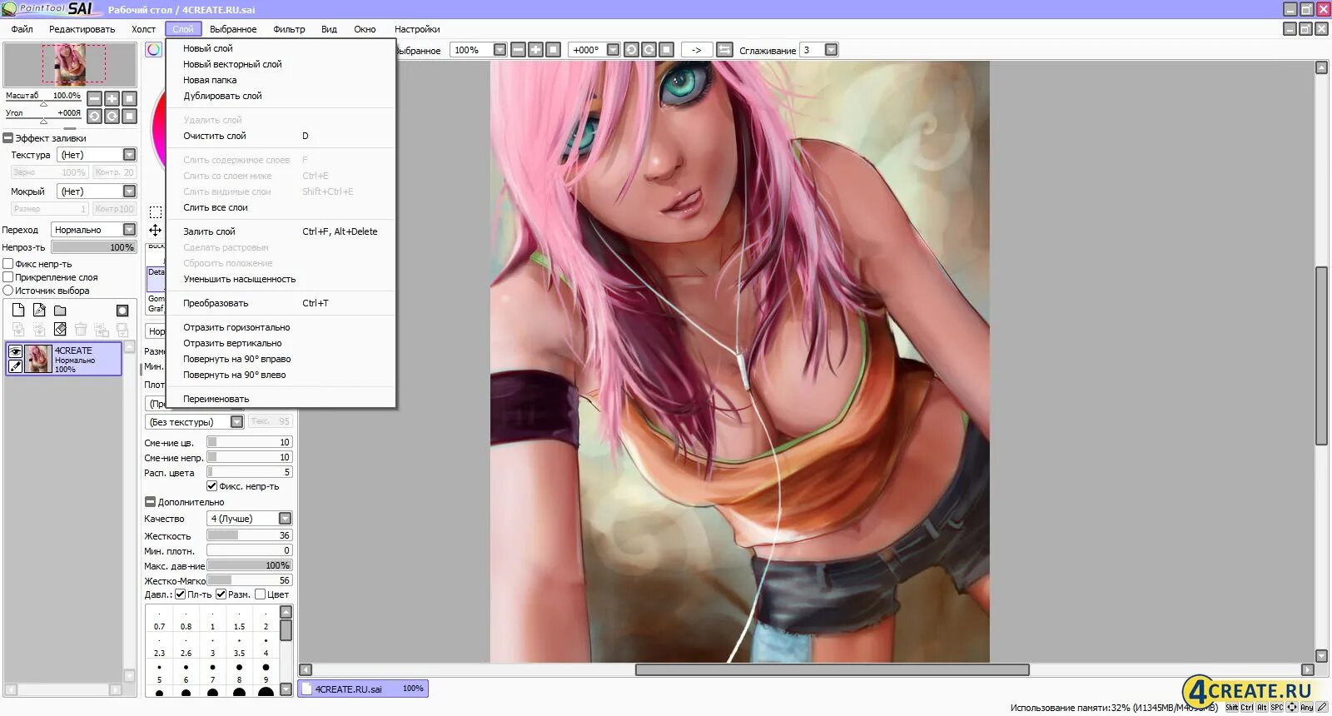
Task: Create a new linework vector layer icon
Action: coord(39,310)
